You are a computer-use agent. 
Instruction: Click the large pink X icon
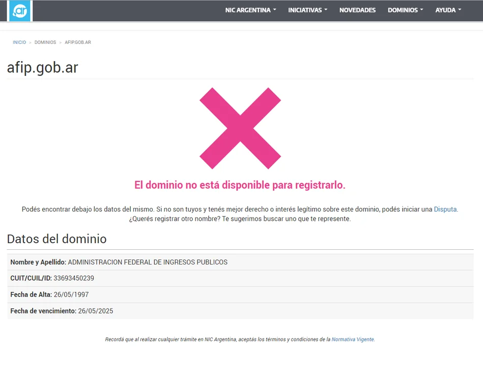(x=240, y=128)
